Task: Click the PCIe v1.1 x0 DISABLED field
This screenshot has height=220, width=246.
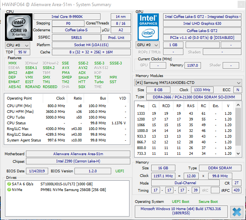Action: point(202,38)
